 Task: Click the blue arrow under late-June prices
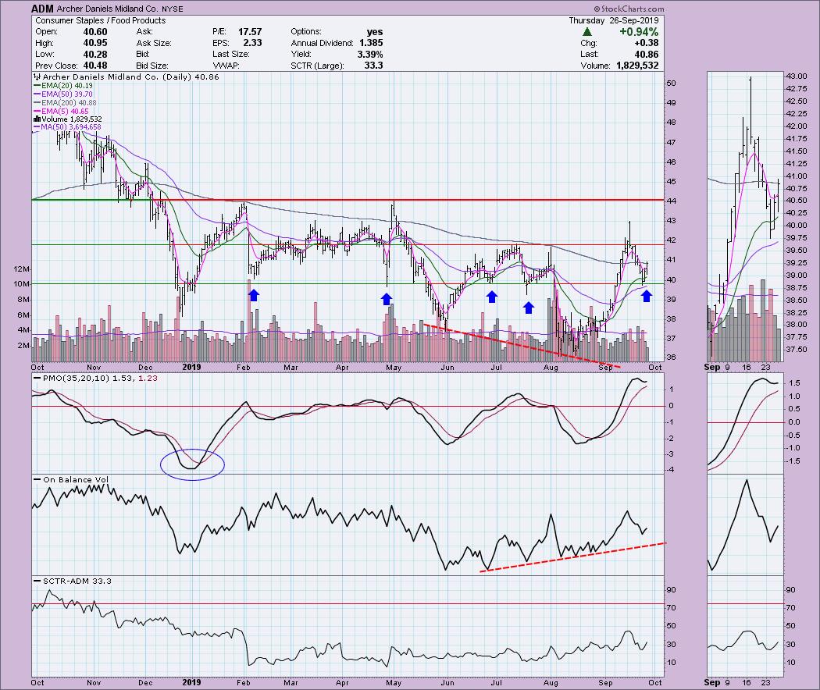pos(492,297)
